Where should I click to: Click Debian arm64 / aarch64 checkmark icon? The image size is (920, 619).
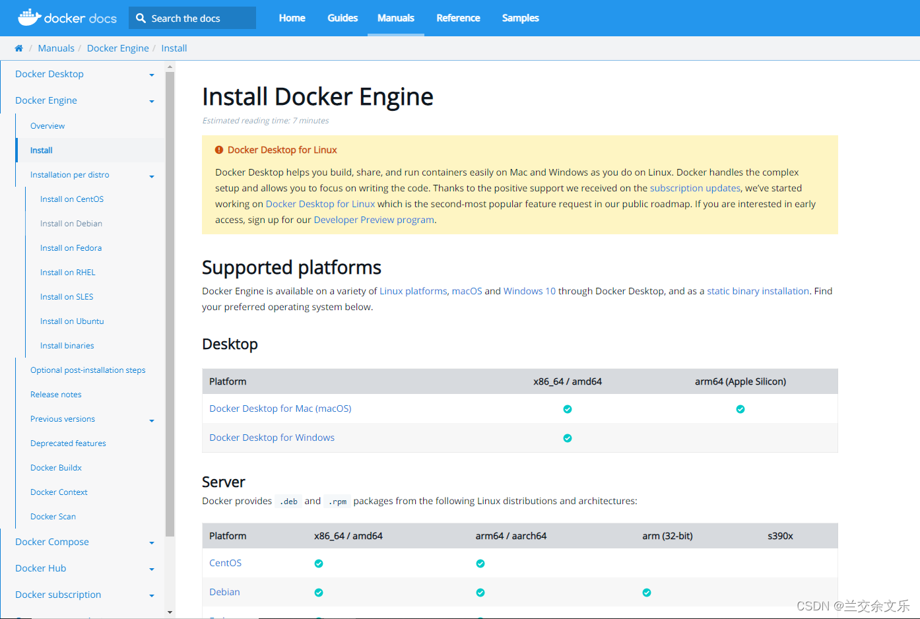480,593
